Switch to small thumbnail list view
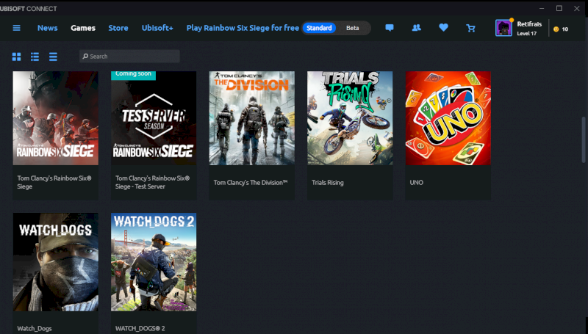The width and height of the screenshot is (588, 334). pyautogui.click(x=35, y=57)
